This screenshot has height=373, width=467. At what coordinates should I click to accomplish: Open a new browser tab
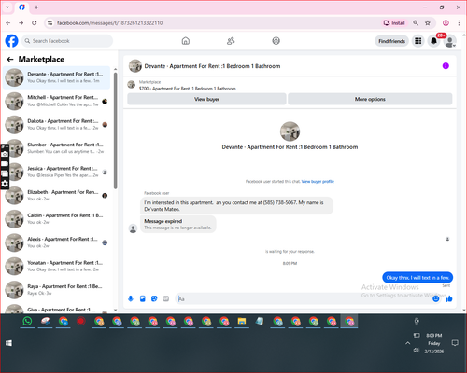pos(36,7)
